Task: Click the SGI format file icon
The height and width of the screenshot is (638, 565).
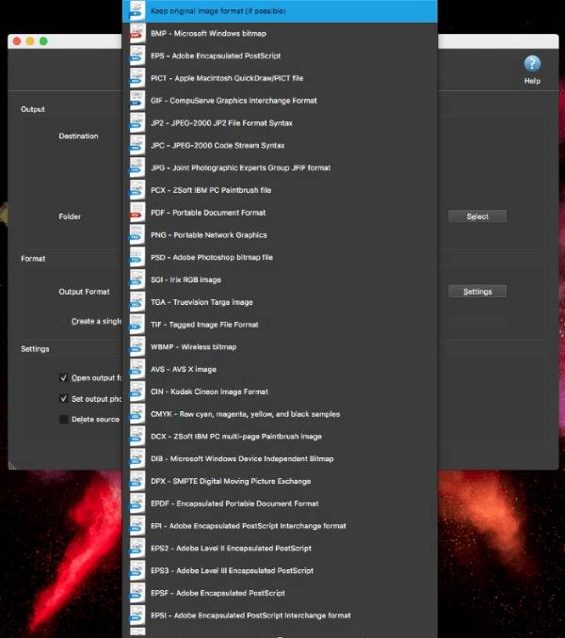Action: click(x=137, y=279)
